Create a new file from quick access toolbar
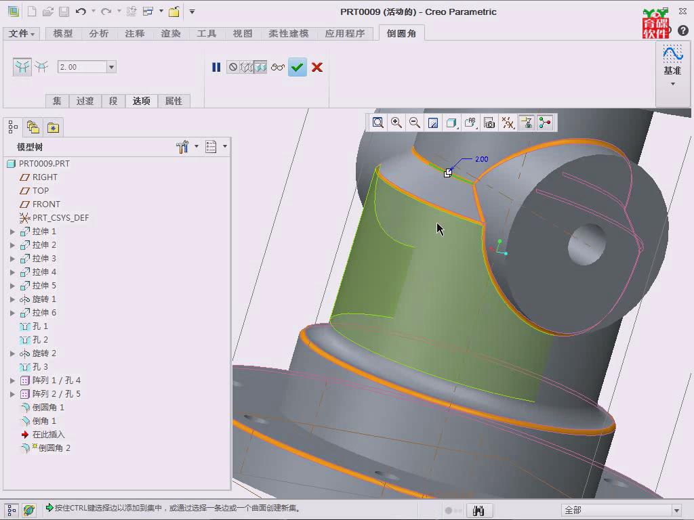This screenshot has width=694, height=520. tap(32, 12)
